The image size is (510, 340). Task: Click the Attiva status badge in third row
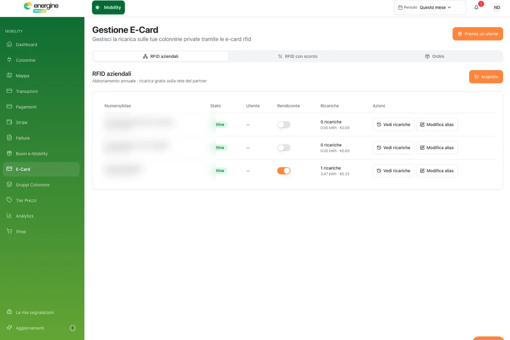(220, 171)
